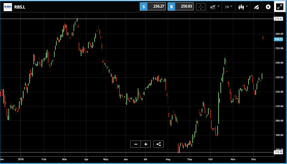287x164 pixels.
Task: Click the RBS logo thumbnail
Action: [8, 7]
